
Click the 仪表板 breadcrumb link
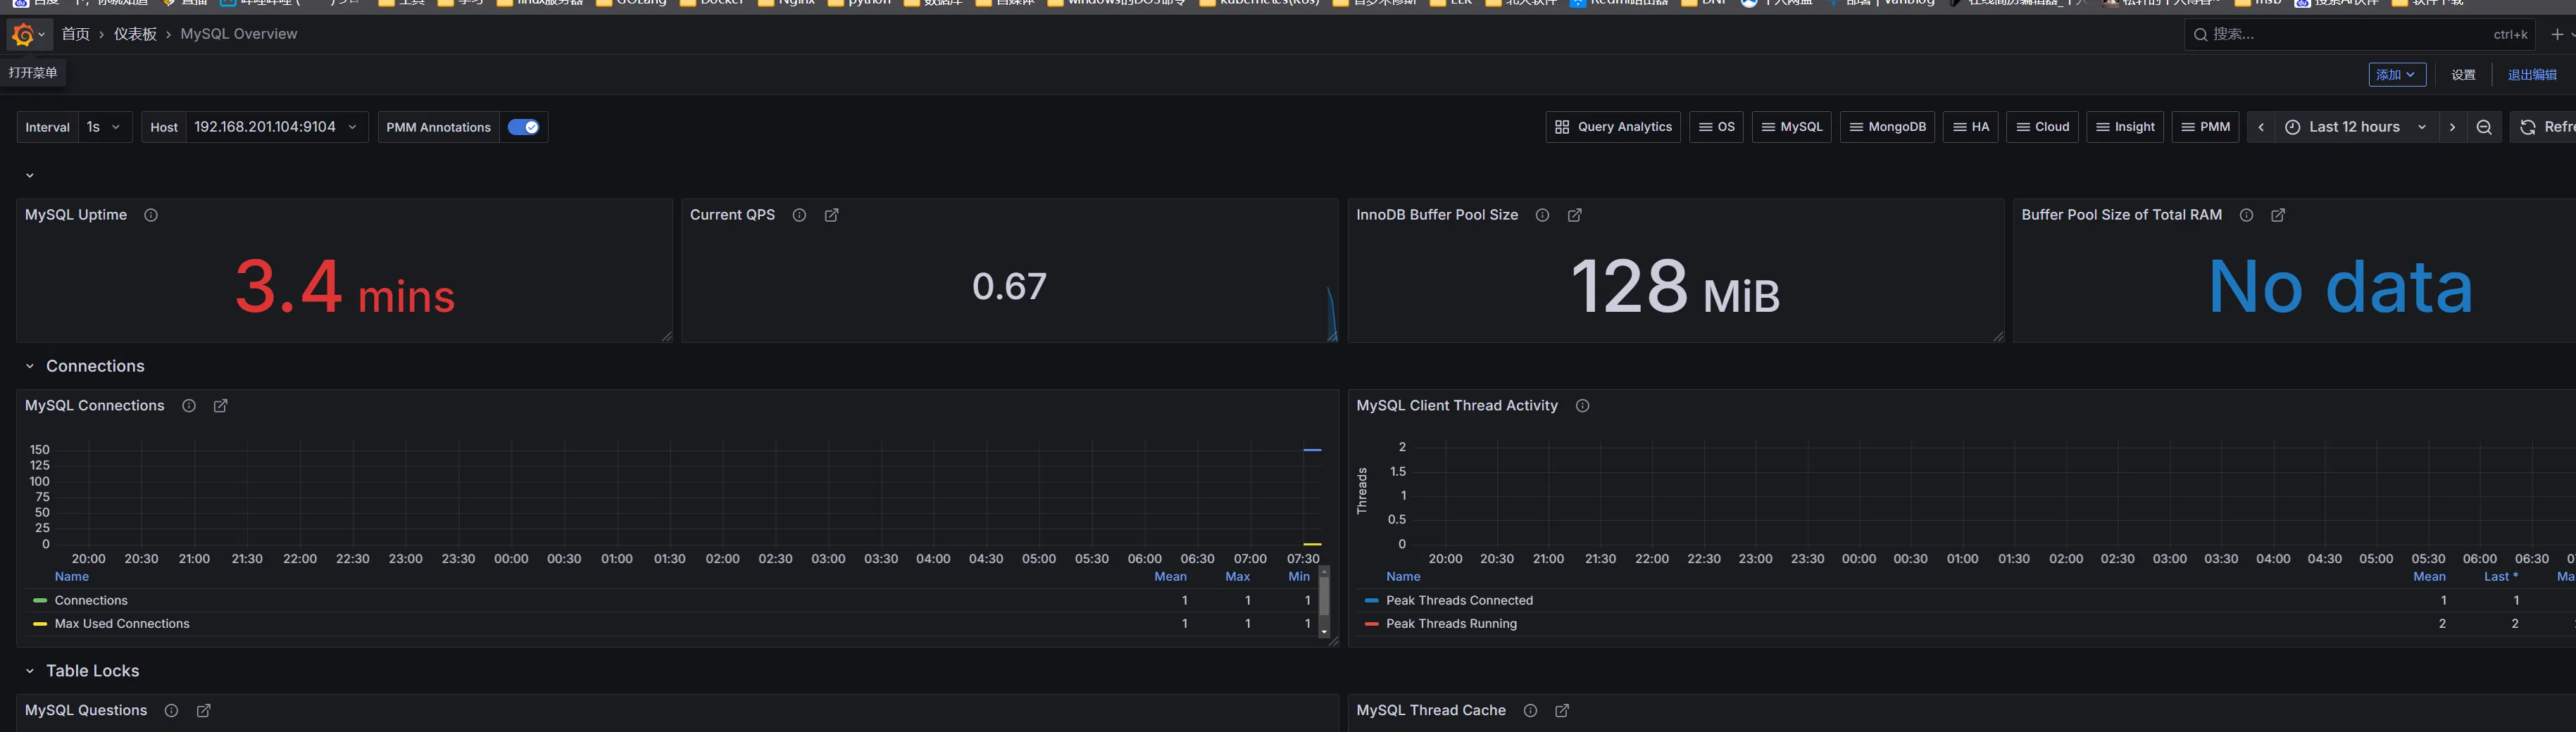pos(135,34)
